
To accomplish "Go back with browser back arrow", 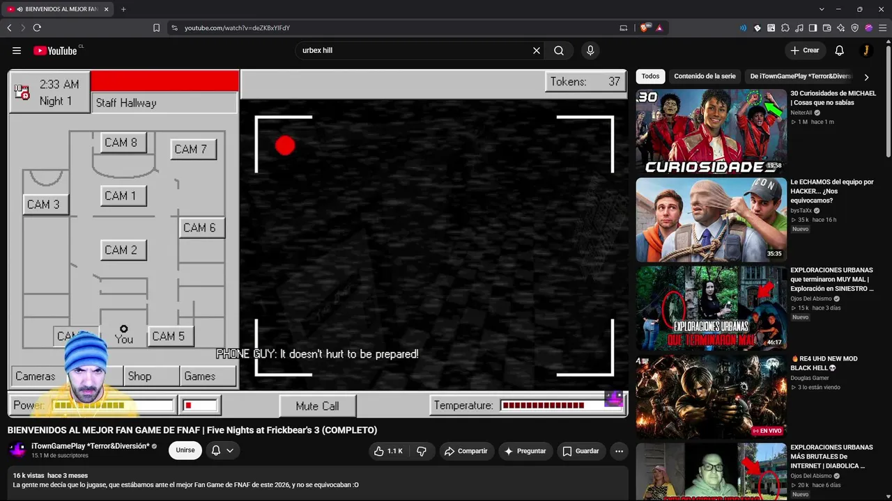I will [x=9, y=28].
